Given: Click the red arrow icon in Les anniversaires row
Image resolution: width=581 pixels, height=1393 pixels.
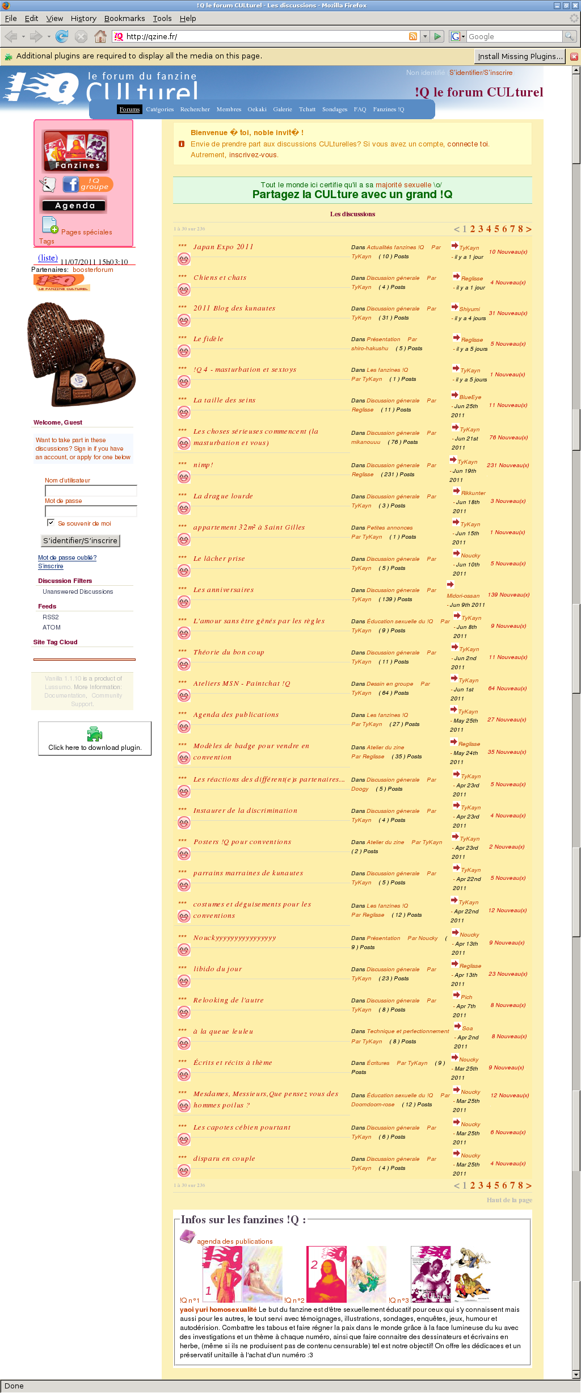Looking at the screenshot, I should tap(450, 585).
